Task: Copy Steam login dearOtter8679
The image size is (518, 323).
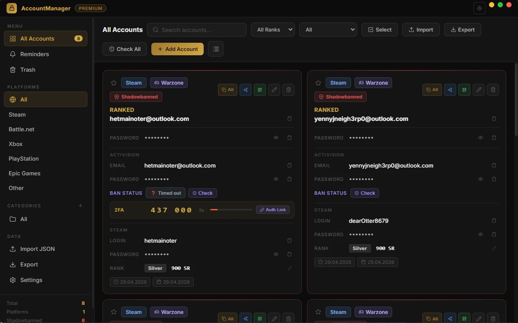Action: [x=494, y=221]
